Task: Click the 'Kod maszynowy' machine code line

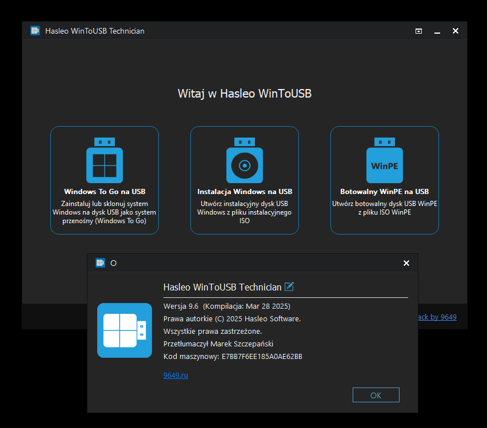Action: tap(233, 356)
